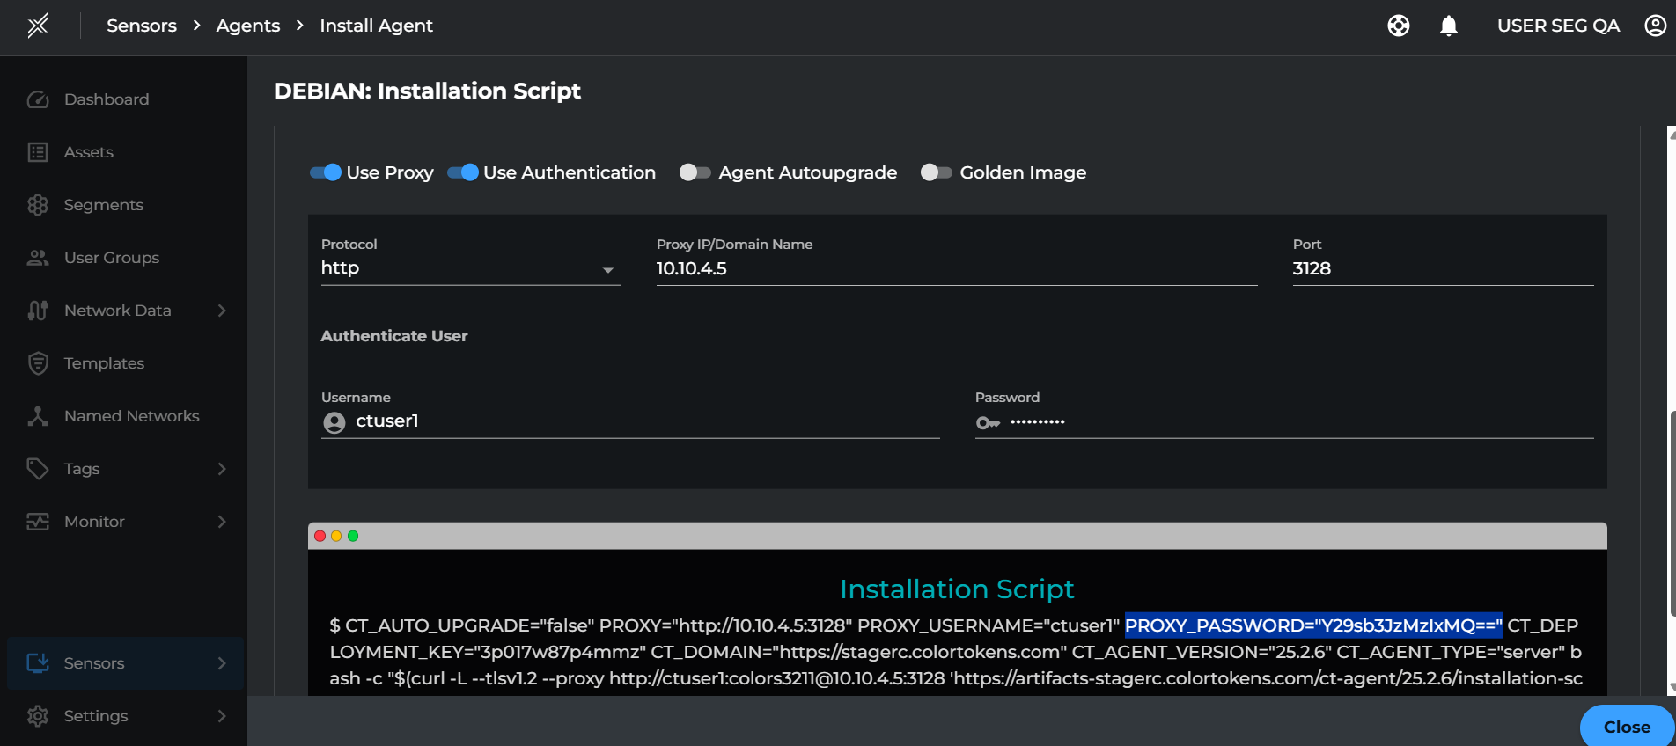Image resolution: width=1676 pixels, height=746 pixels.
Task: Disable the Use Proxy toggle
Action: (326, 172)
